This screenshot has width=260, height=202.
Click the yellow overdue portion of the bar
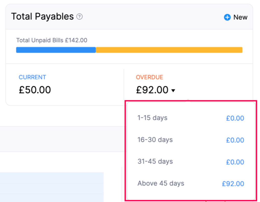(169, 50)
